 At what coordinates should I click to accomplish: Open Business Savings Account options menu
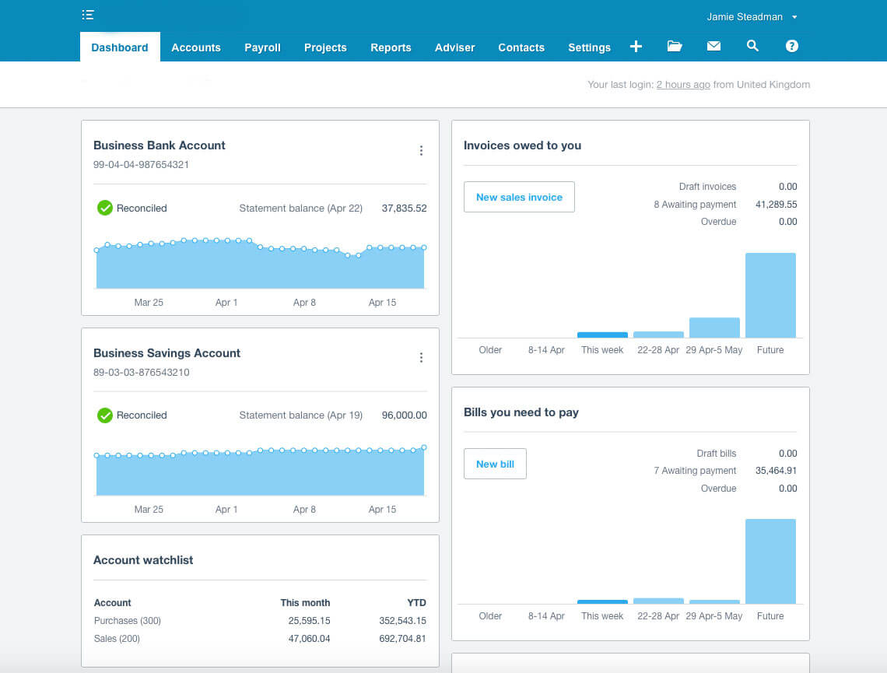click(x=421, y=357)
